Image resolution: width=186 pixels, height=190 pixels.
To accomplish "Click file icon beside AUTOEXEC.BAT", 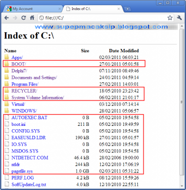I will click(x=7, y=117).
